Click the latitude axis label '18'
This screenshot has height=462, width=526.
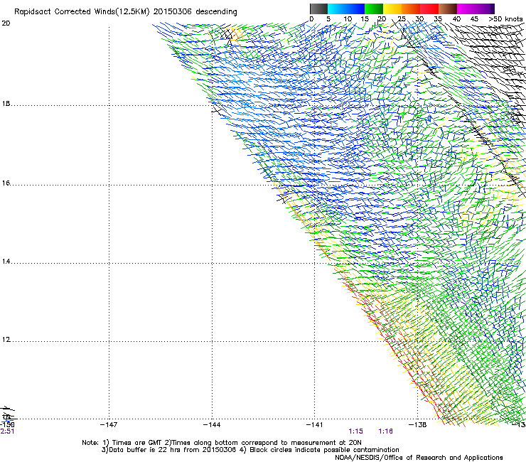(x=6, y=104)
